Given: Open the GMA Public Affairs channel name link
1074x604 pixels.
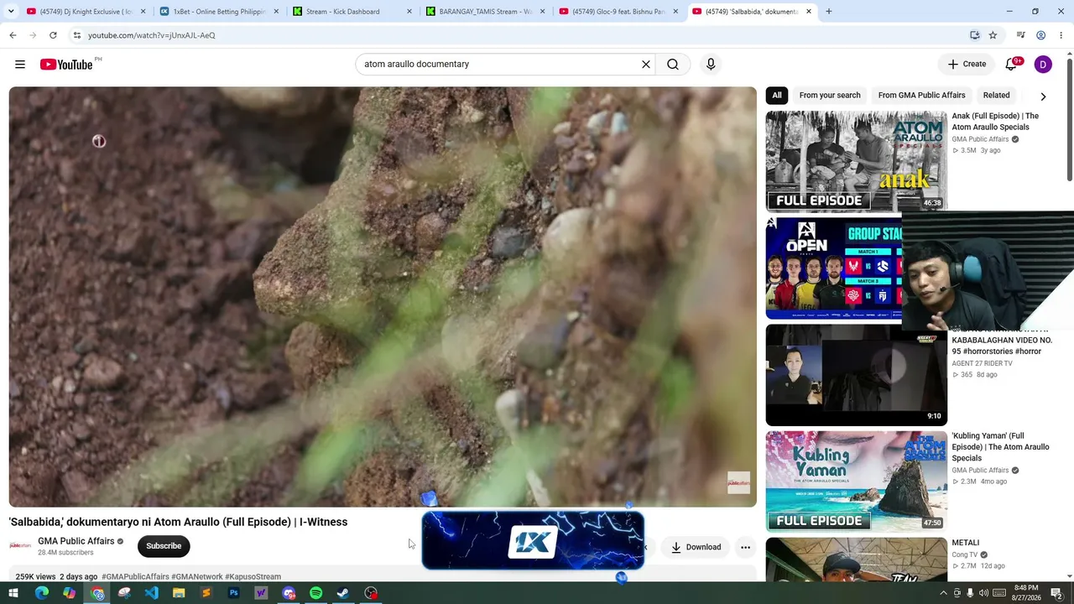Looking at the screenshot, I should coord(76,541).
